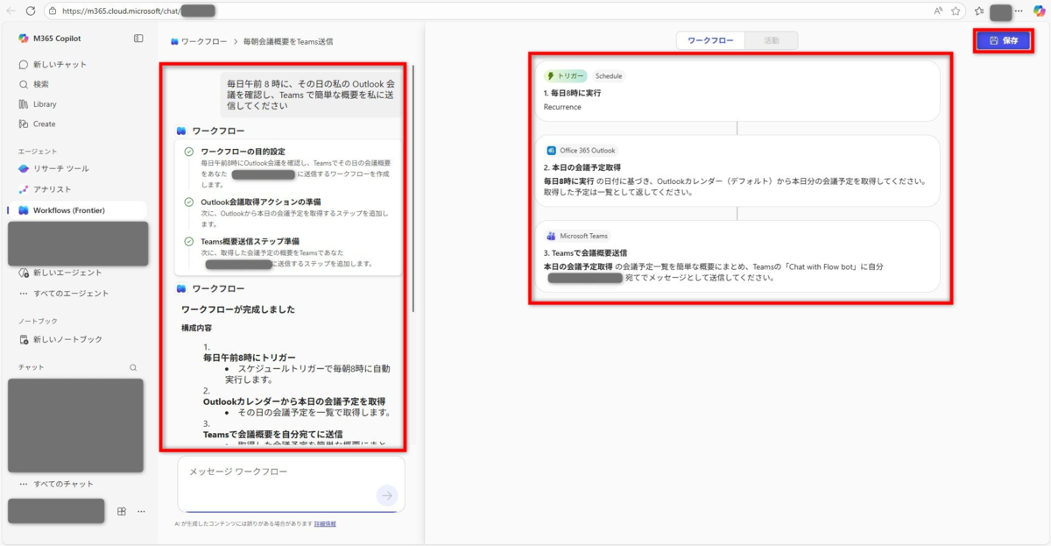Click the read aloud icon in address bar

[938, 11]
